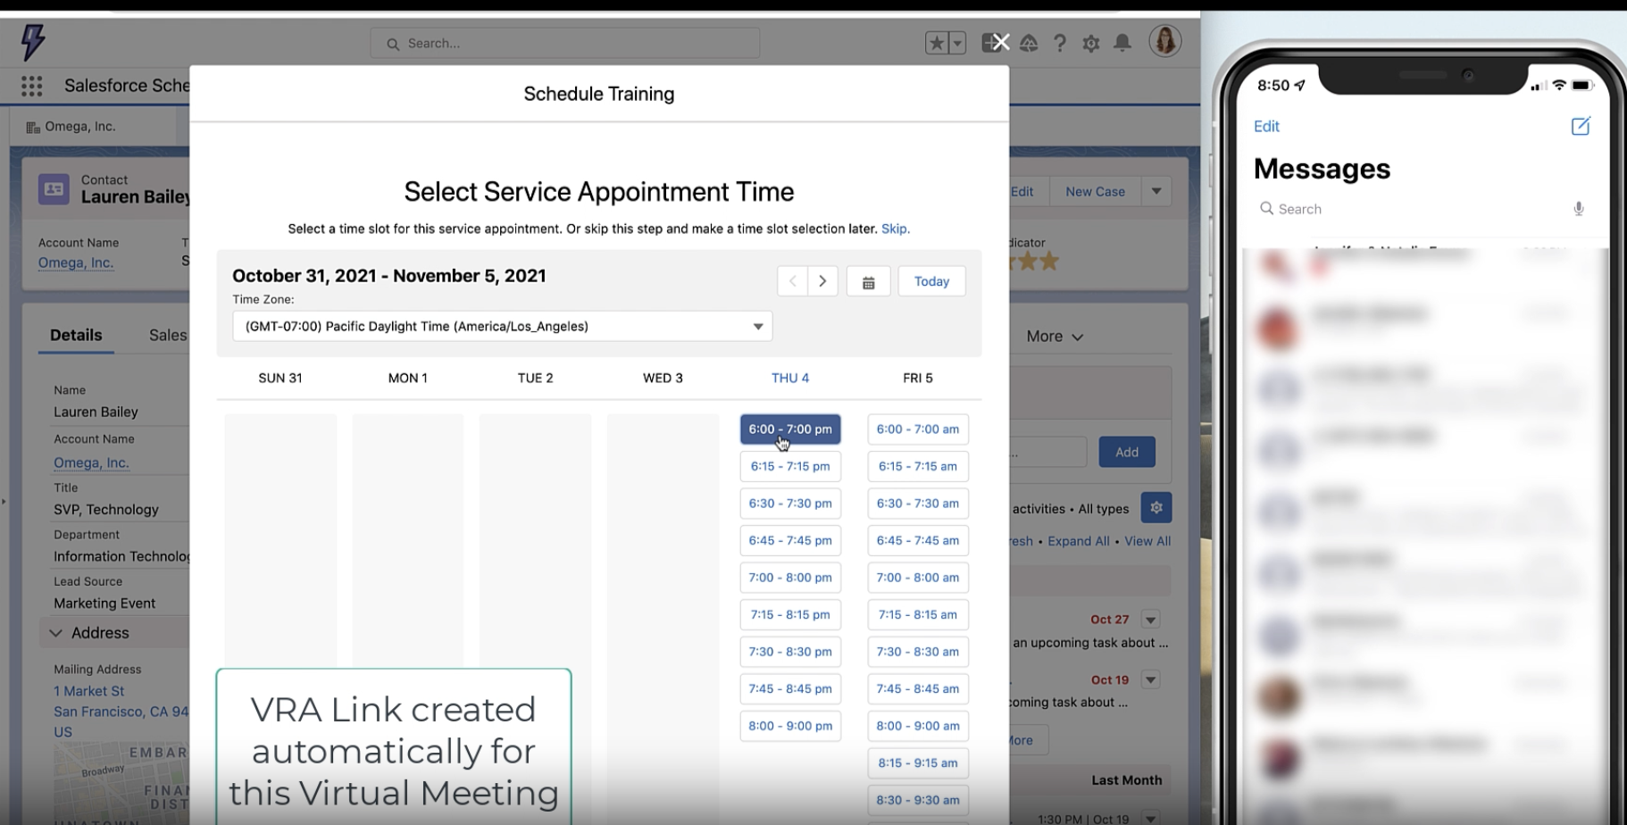Click the help question mark icon
The height and width of the screenshot is (825, 1627).
click(1060, 43)
